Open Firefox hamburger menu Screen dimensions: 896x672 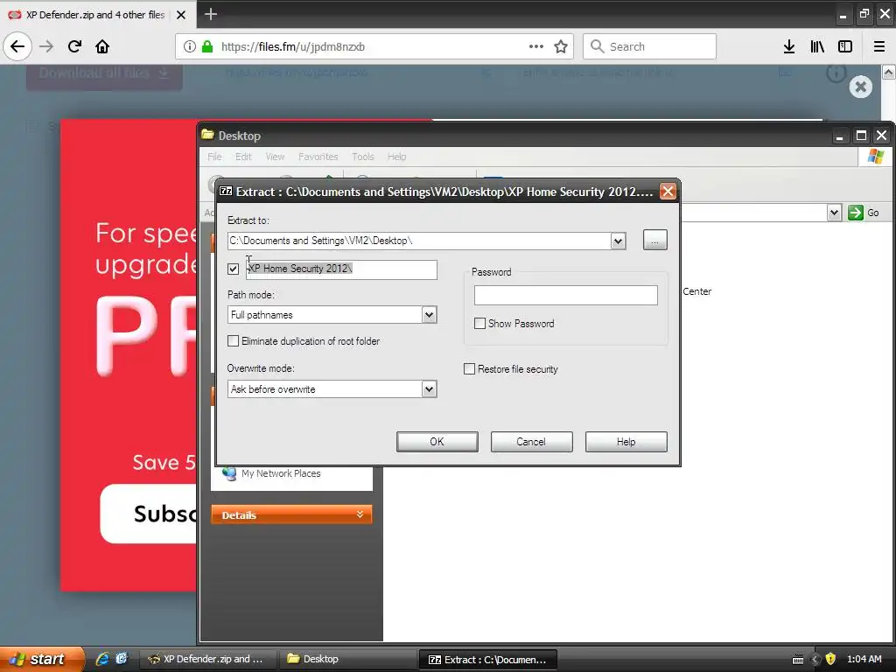click(879, 46)
